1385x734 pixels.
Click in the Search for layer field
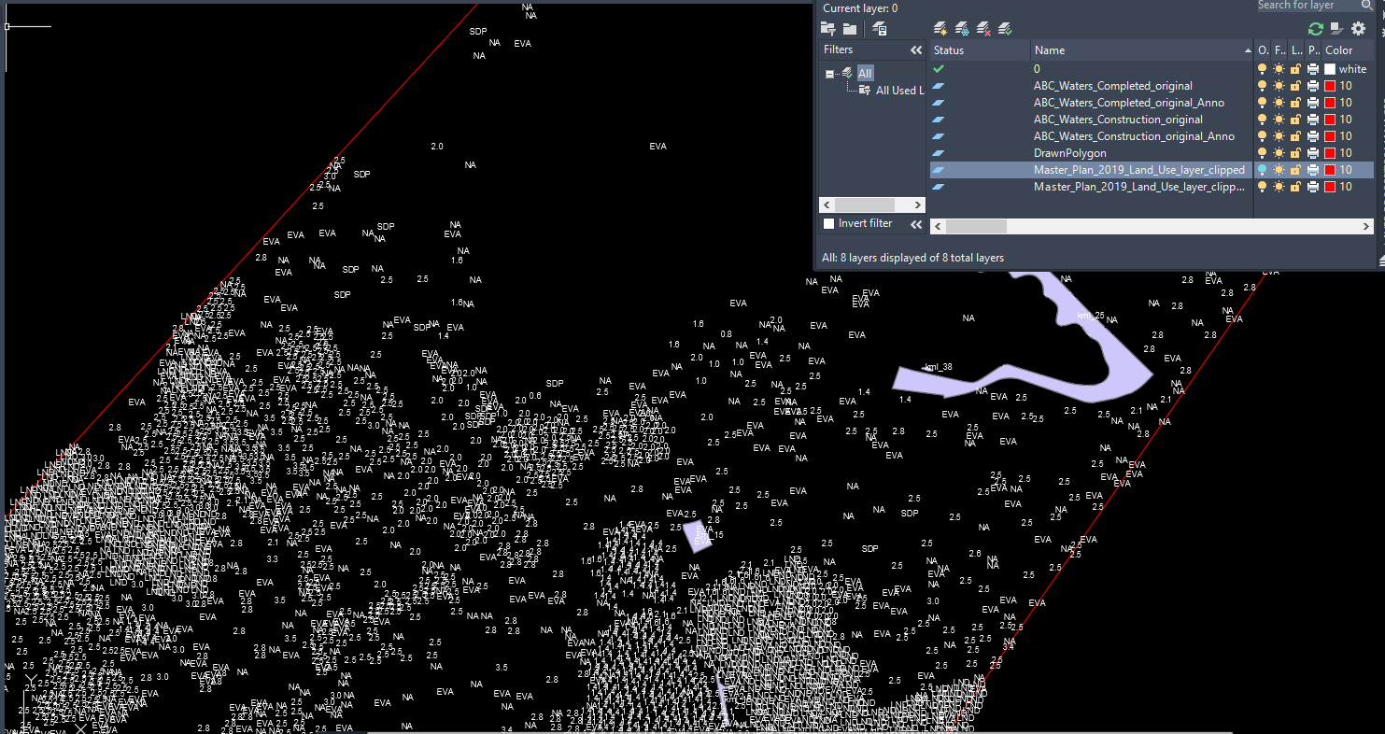click(x=1307, y=5)
